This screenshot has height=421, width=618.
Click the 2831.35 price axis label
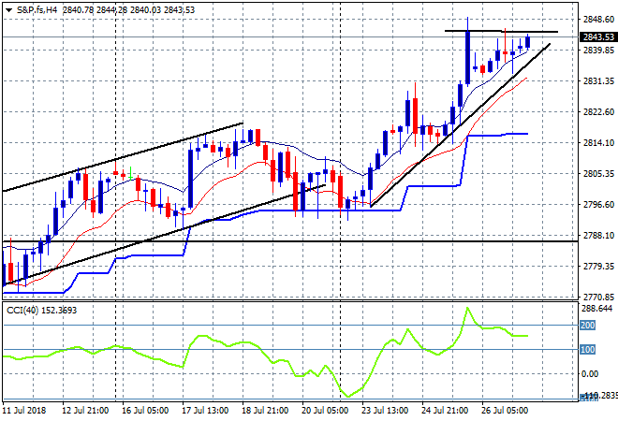click(598, 80)
